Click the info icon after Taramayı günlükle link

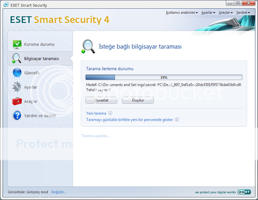pyautogui.click(x=177, y=119)
